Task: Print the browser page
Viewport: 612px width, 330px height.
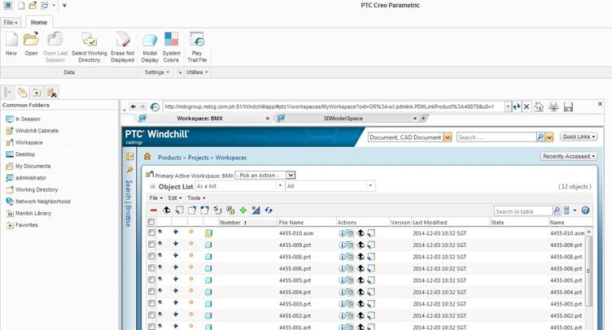Action: (553, 106)
